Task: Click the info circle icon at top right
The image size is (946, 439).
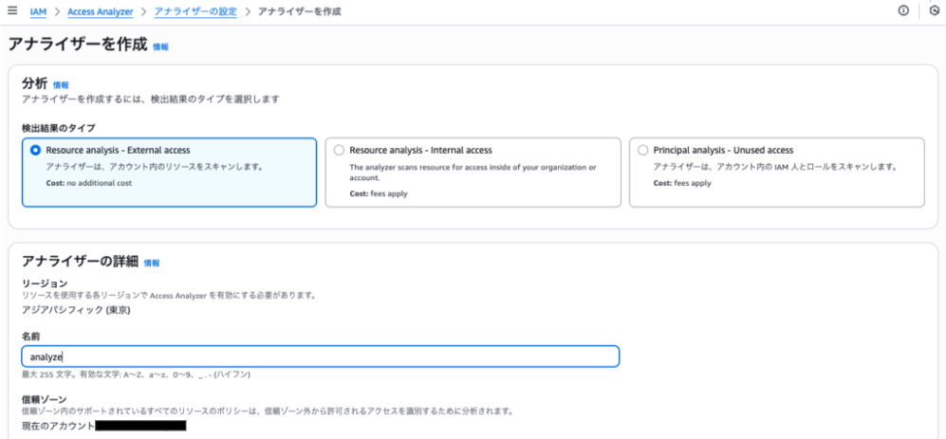Action: tap(903, 11)
